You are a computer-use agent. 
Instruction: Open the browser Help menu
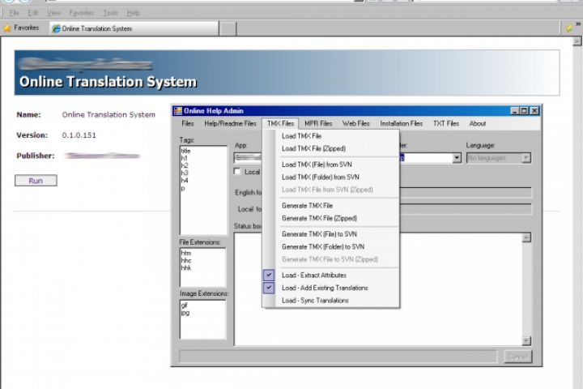(x=133, y=13)
